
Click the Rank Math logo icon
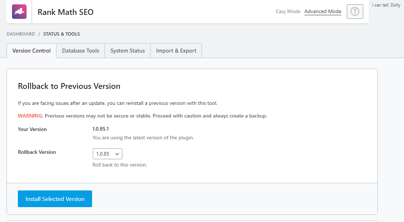pyautogui.click(x=19, y=12)
